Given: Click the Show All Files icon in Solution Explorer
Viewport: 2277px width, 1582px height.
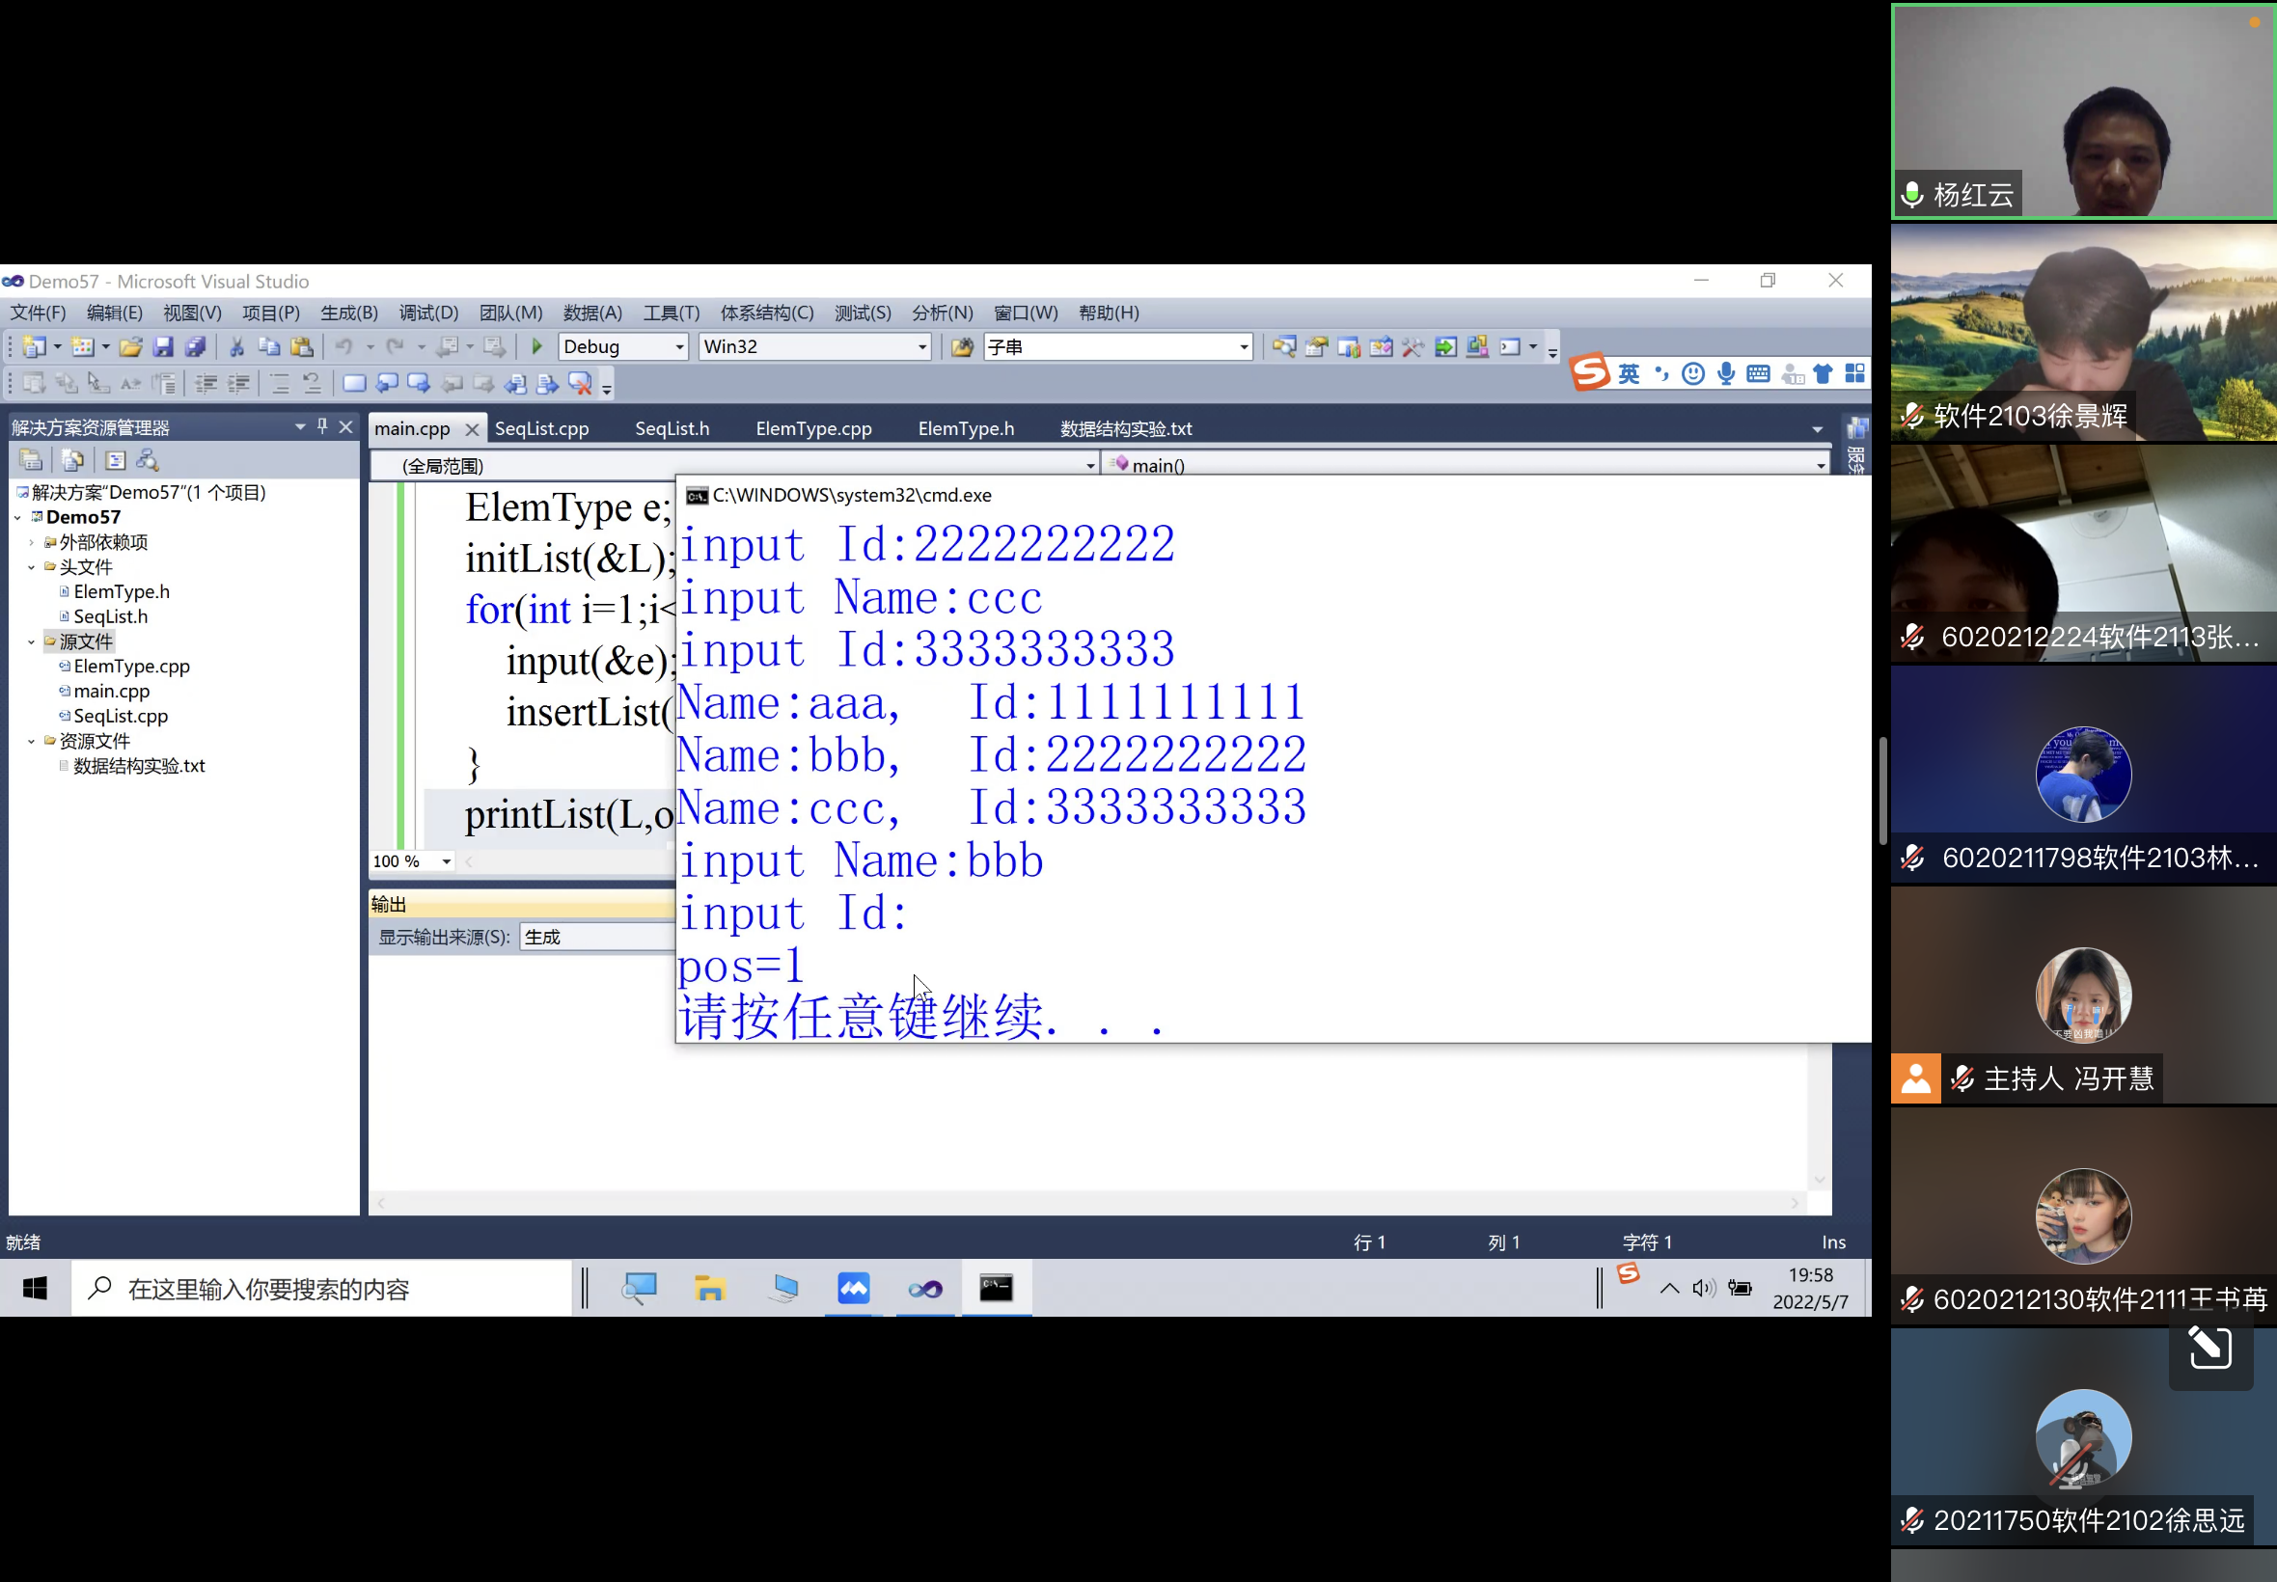Looking at the screenshot, I should point(71,460).
